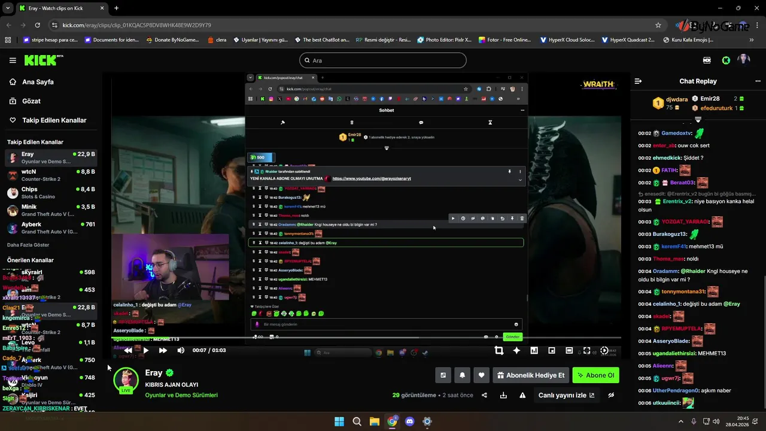Show hidden system tray icons
Image resolution: width=766 pixels, height=431 pixels.
point(682,421)
